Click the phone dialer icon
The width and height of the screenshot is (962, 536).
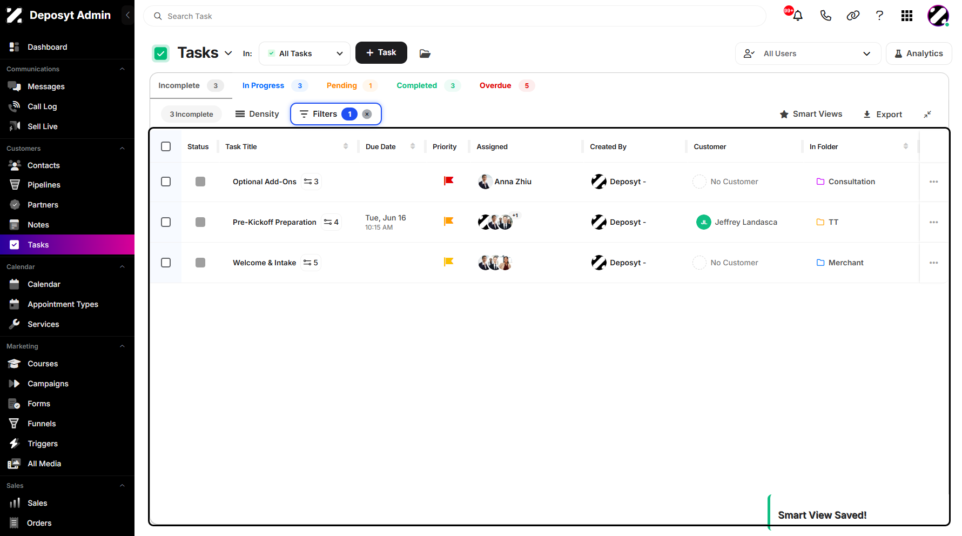[x=825, y=16]
